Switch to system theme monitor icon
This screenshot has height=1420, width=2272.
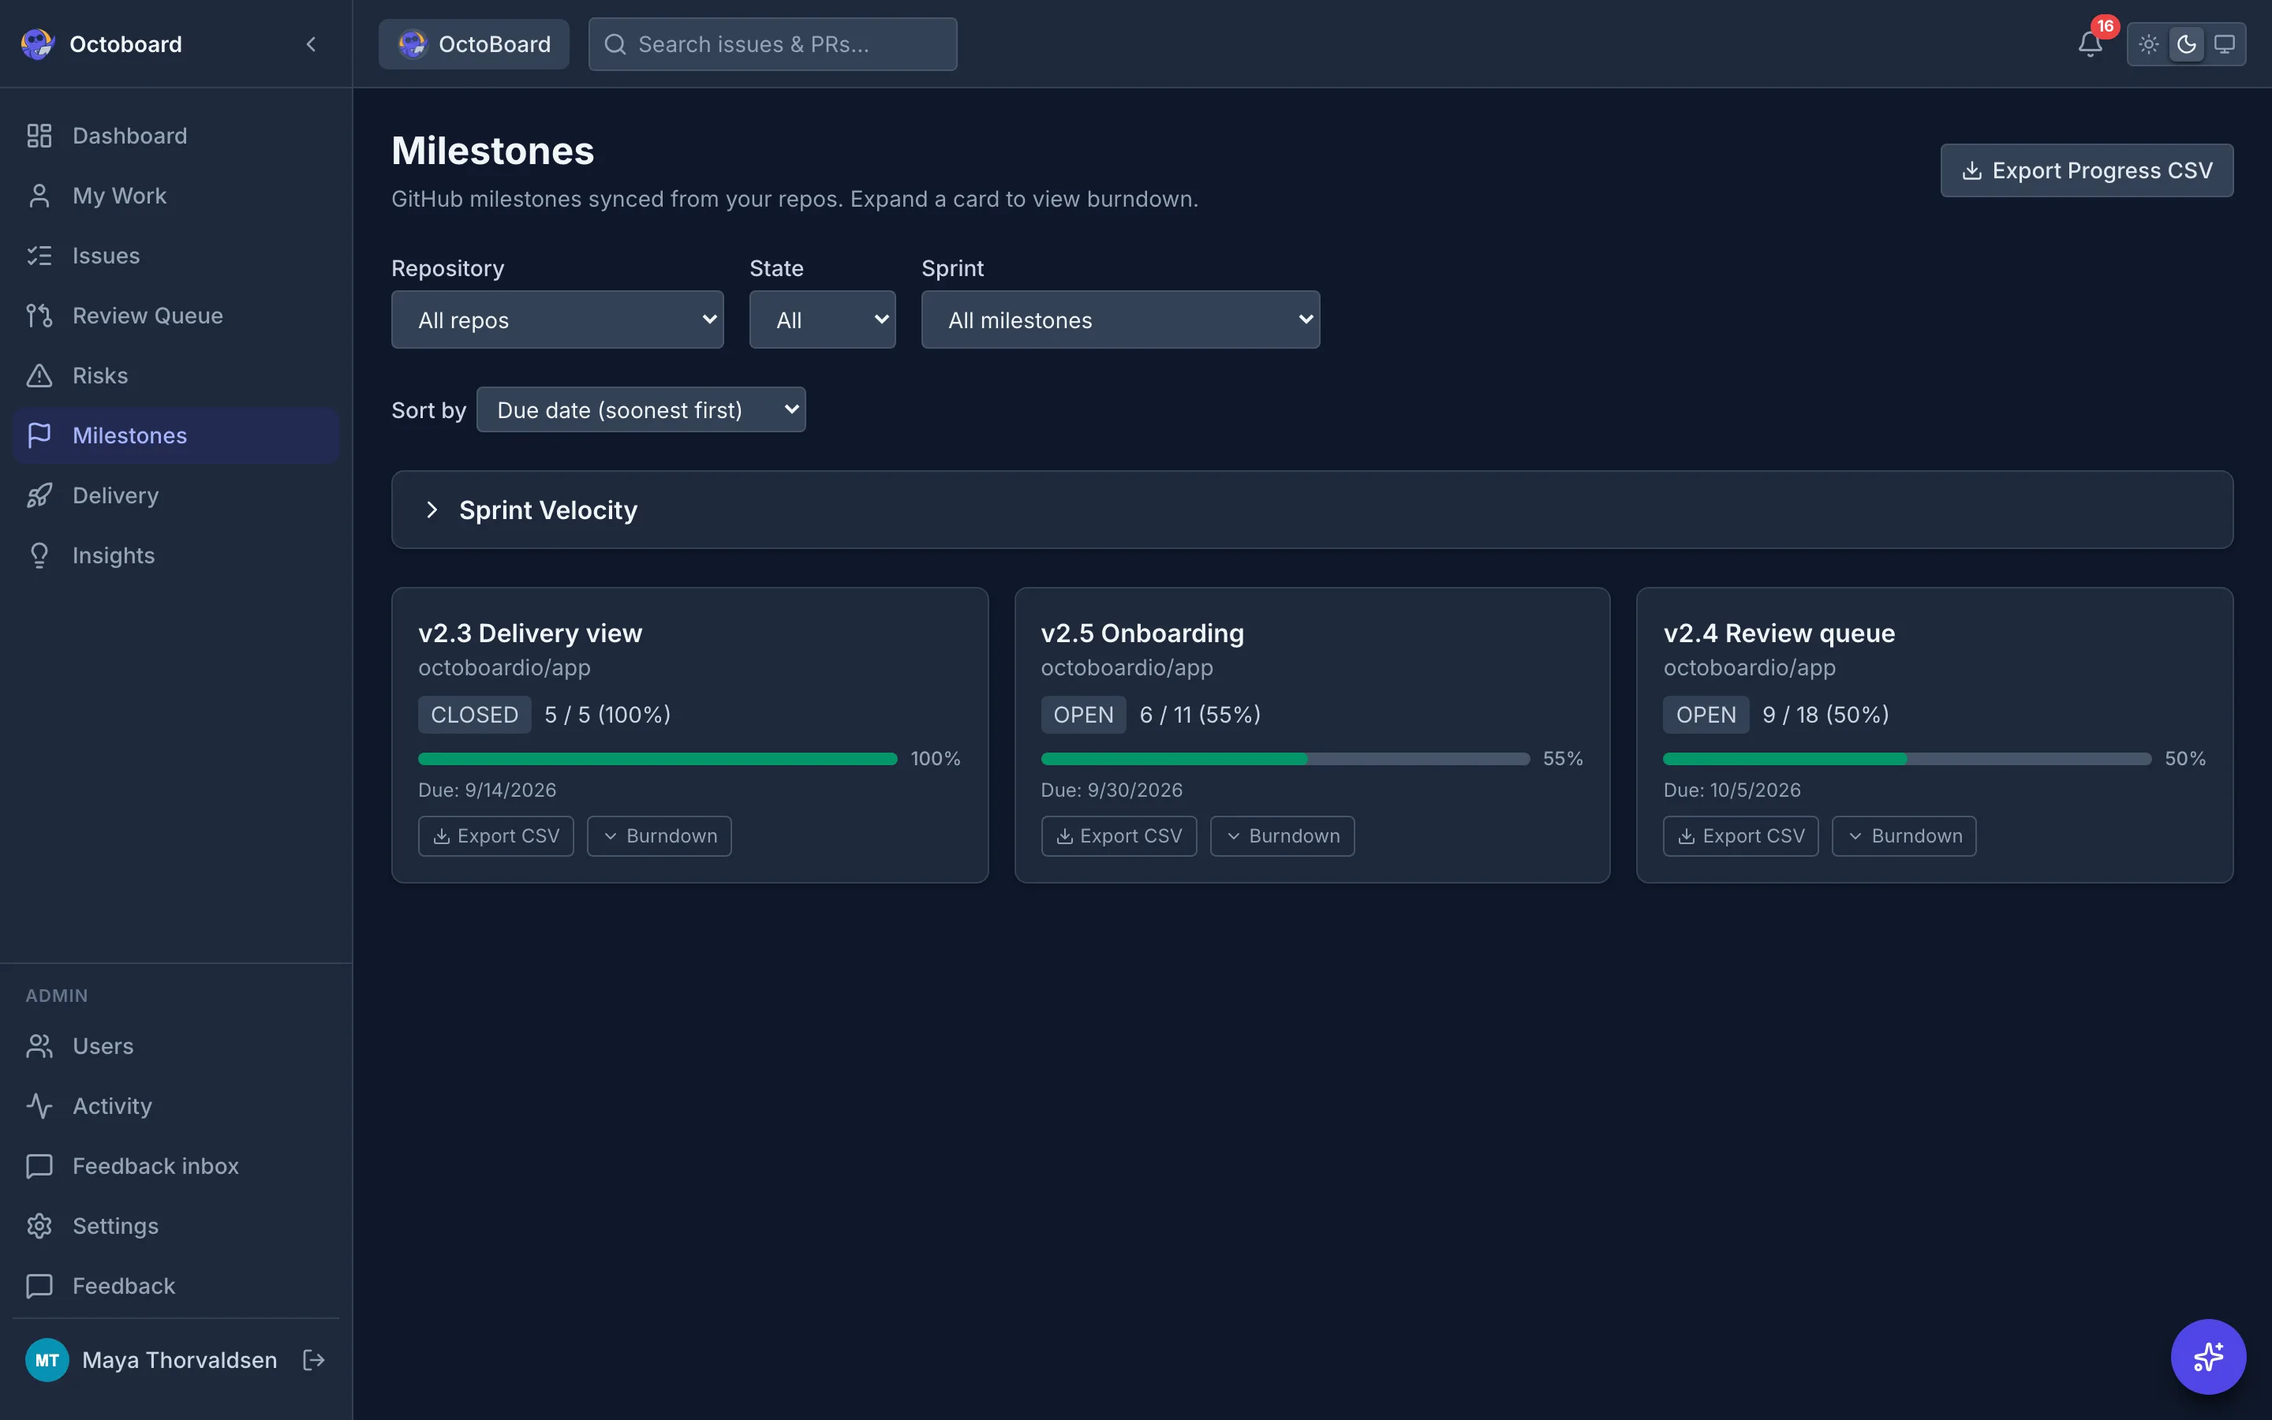point(2224,44)
